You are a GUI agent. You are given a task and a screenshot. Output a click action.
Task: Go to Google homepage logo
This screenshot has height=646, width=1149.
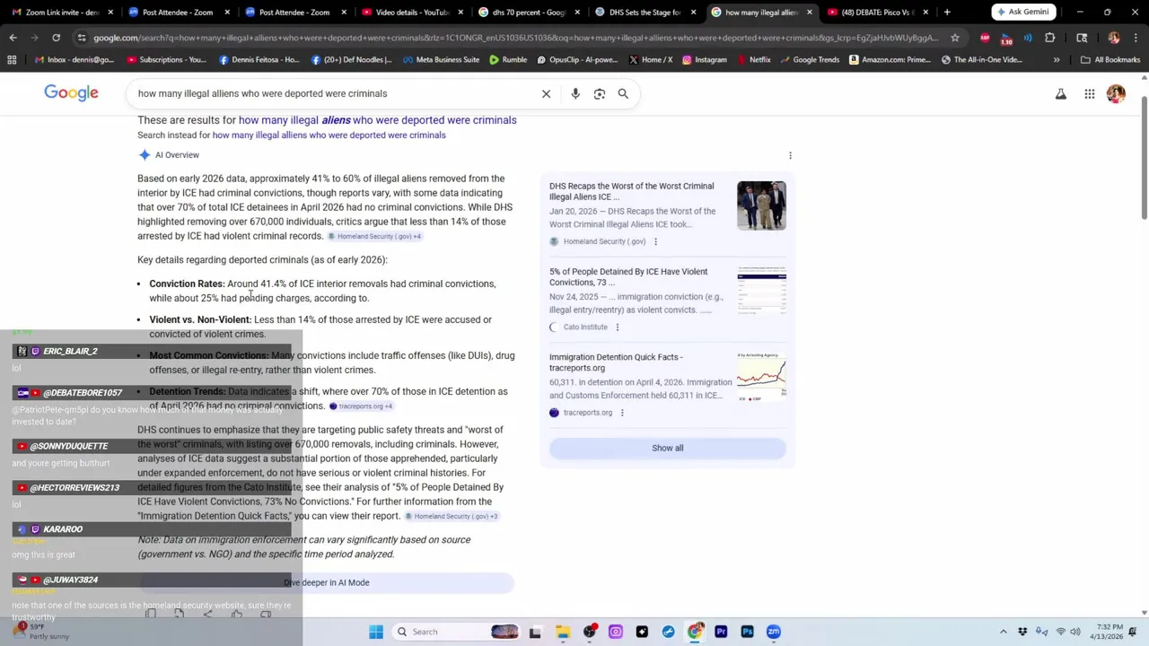click(71, 93)
